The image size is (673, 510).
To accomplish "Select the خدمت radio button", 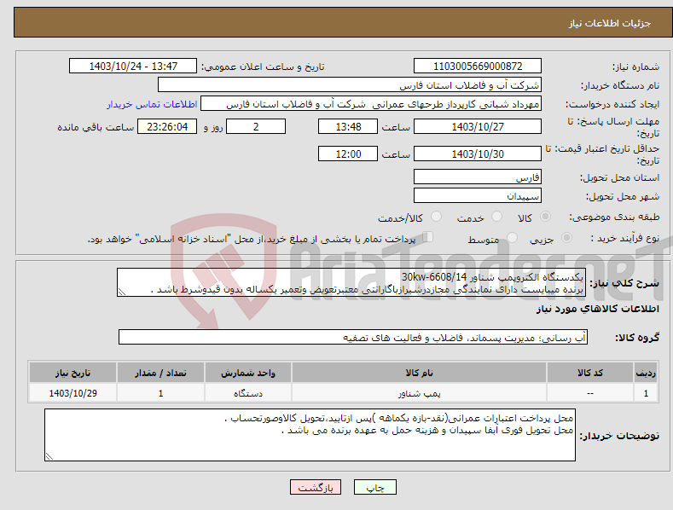I will pos(496,217).
